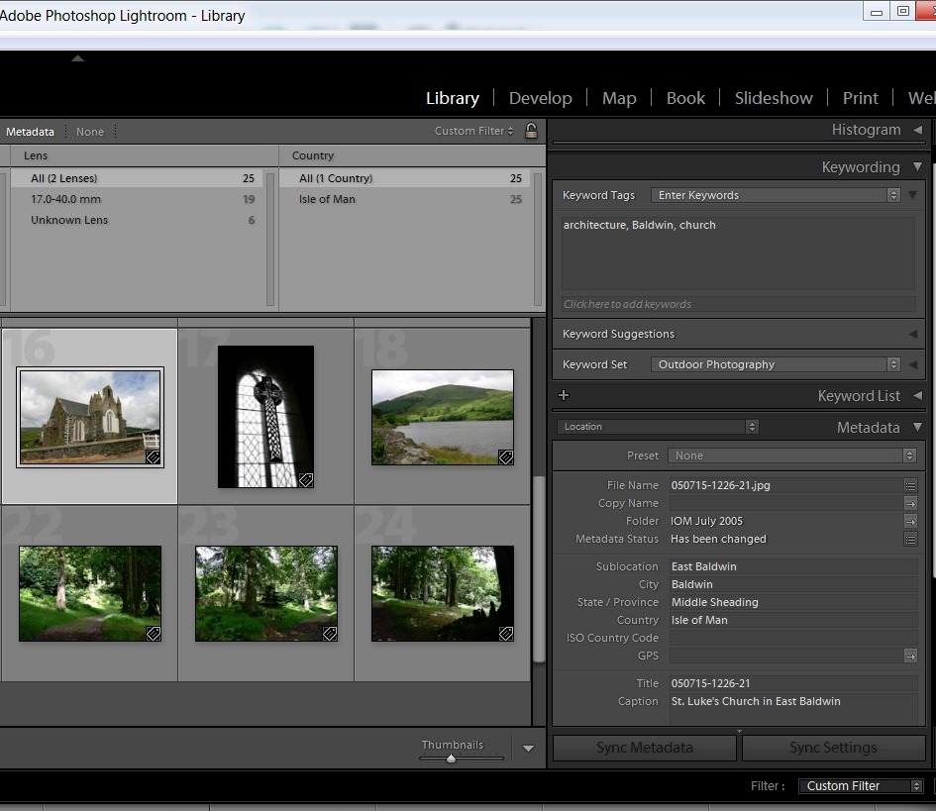Image resolution: width=936 pixels, height=811 pixels.
Task: Click the Sync Metadata button
Action: 644,748
